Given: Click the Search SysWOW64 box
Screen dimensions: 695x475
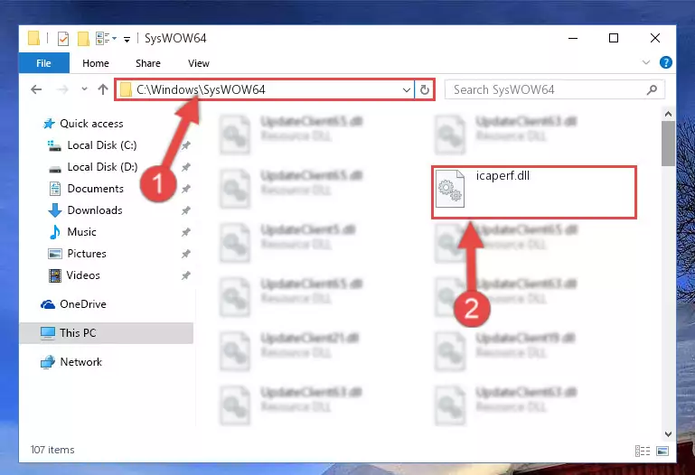Looking at the screenshot, I should 555,90.
